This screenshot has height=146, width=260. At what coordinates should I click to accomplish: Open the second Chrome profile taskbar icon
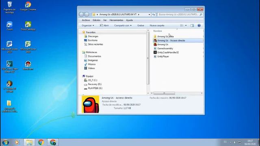[53, 142]
